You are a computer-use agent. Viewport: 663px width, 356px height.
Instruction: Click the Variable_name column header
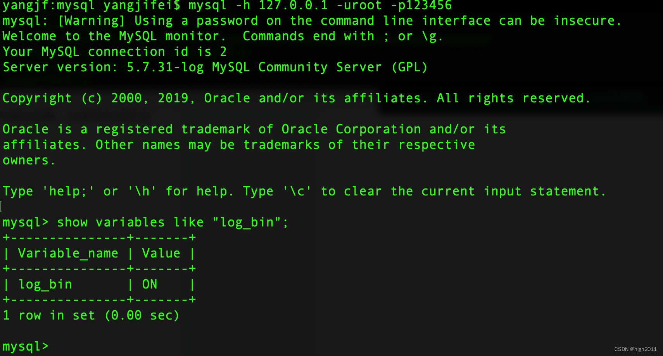click(x=68, y=253)
